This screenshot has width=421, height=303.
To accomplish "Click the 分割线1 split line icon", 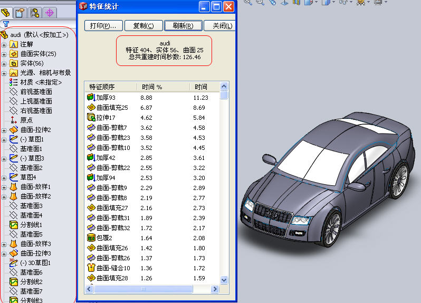I will click(x=13, y=224).
